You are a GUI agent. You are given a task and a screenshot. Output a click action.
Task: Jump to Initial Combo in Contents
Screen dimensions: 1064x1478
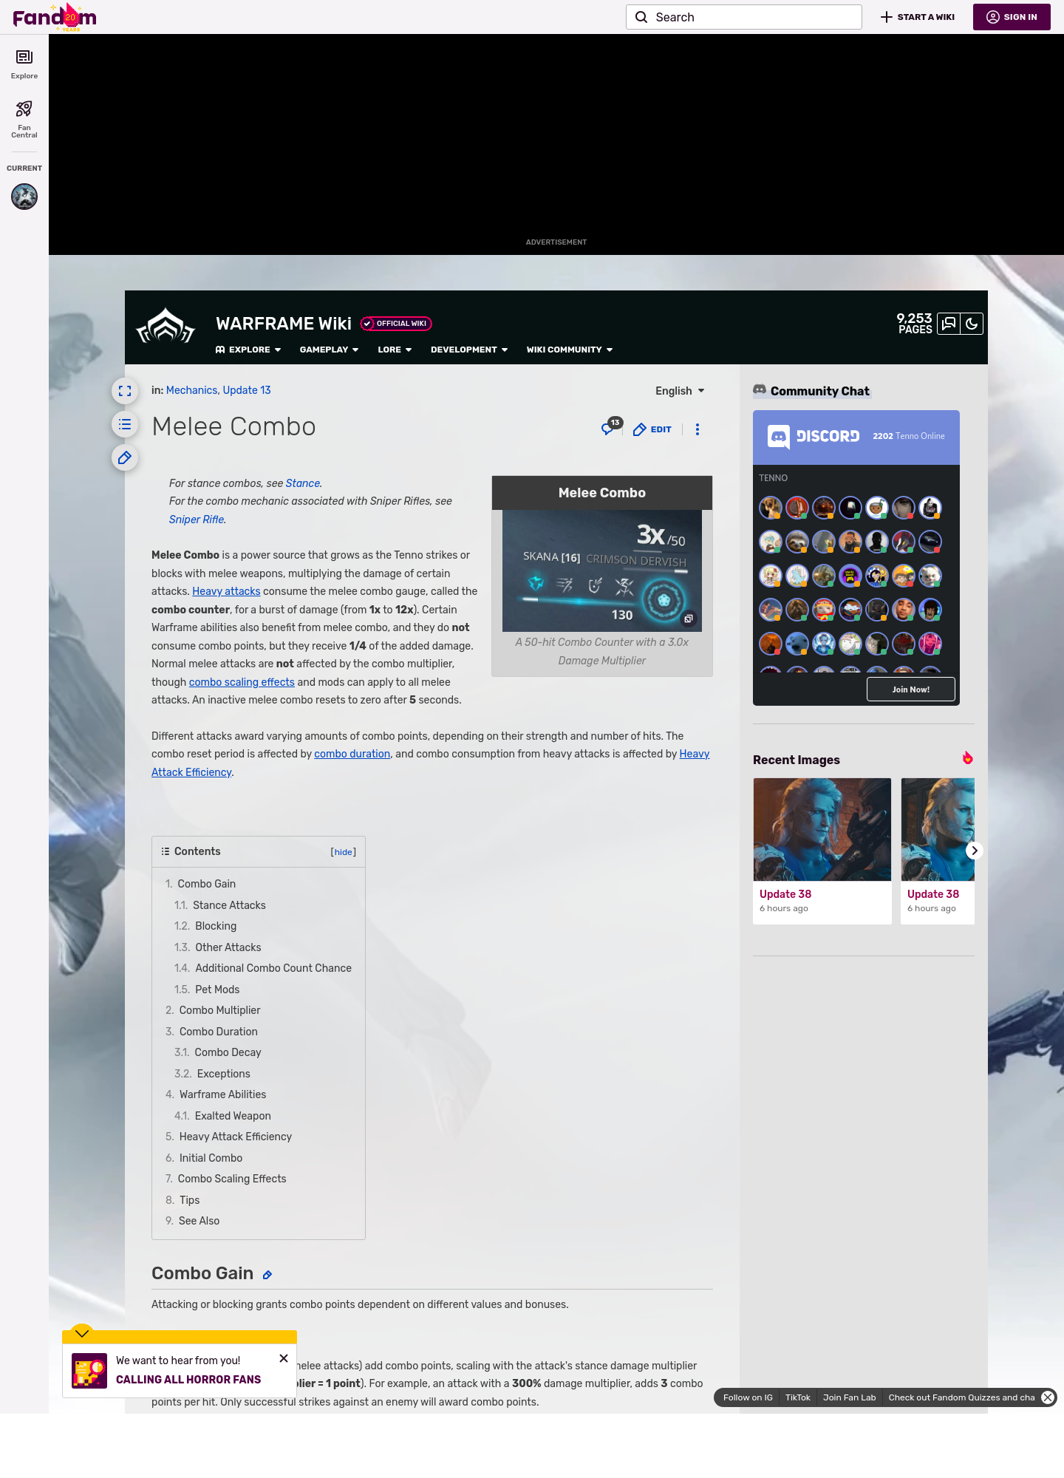[x=211, y=1158]
